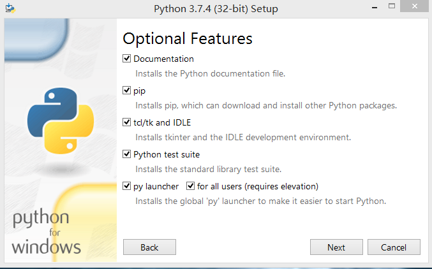
Task: Uncheck for all users (requires elevation)
Action: 190,186
